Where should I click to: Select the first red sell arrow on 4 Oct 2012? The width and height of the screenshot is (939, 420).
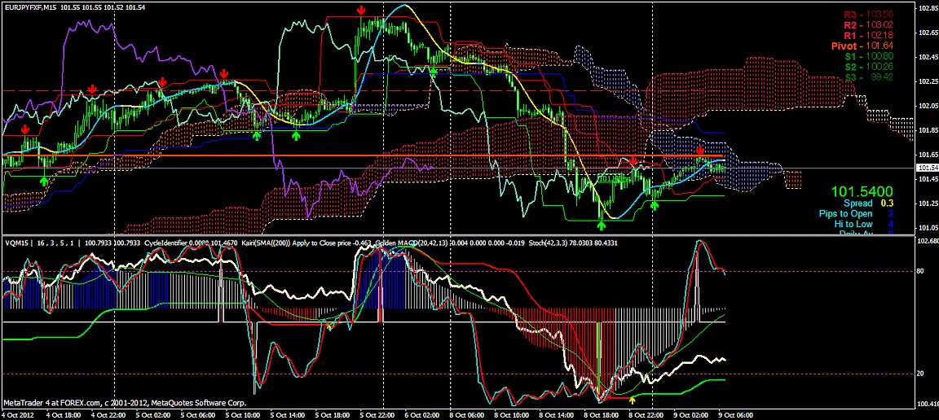coord(24,129)
